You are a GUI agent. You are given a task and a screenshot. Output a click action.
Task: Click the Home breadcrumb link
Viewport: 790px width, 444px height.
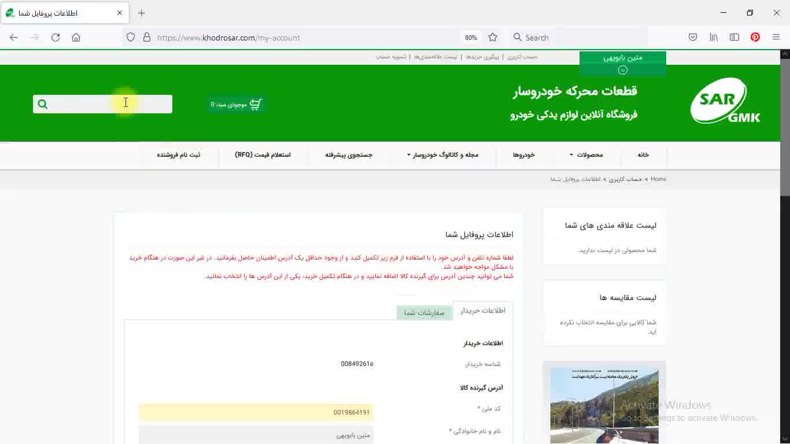[658, 179]
